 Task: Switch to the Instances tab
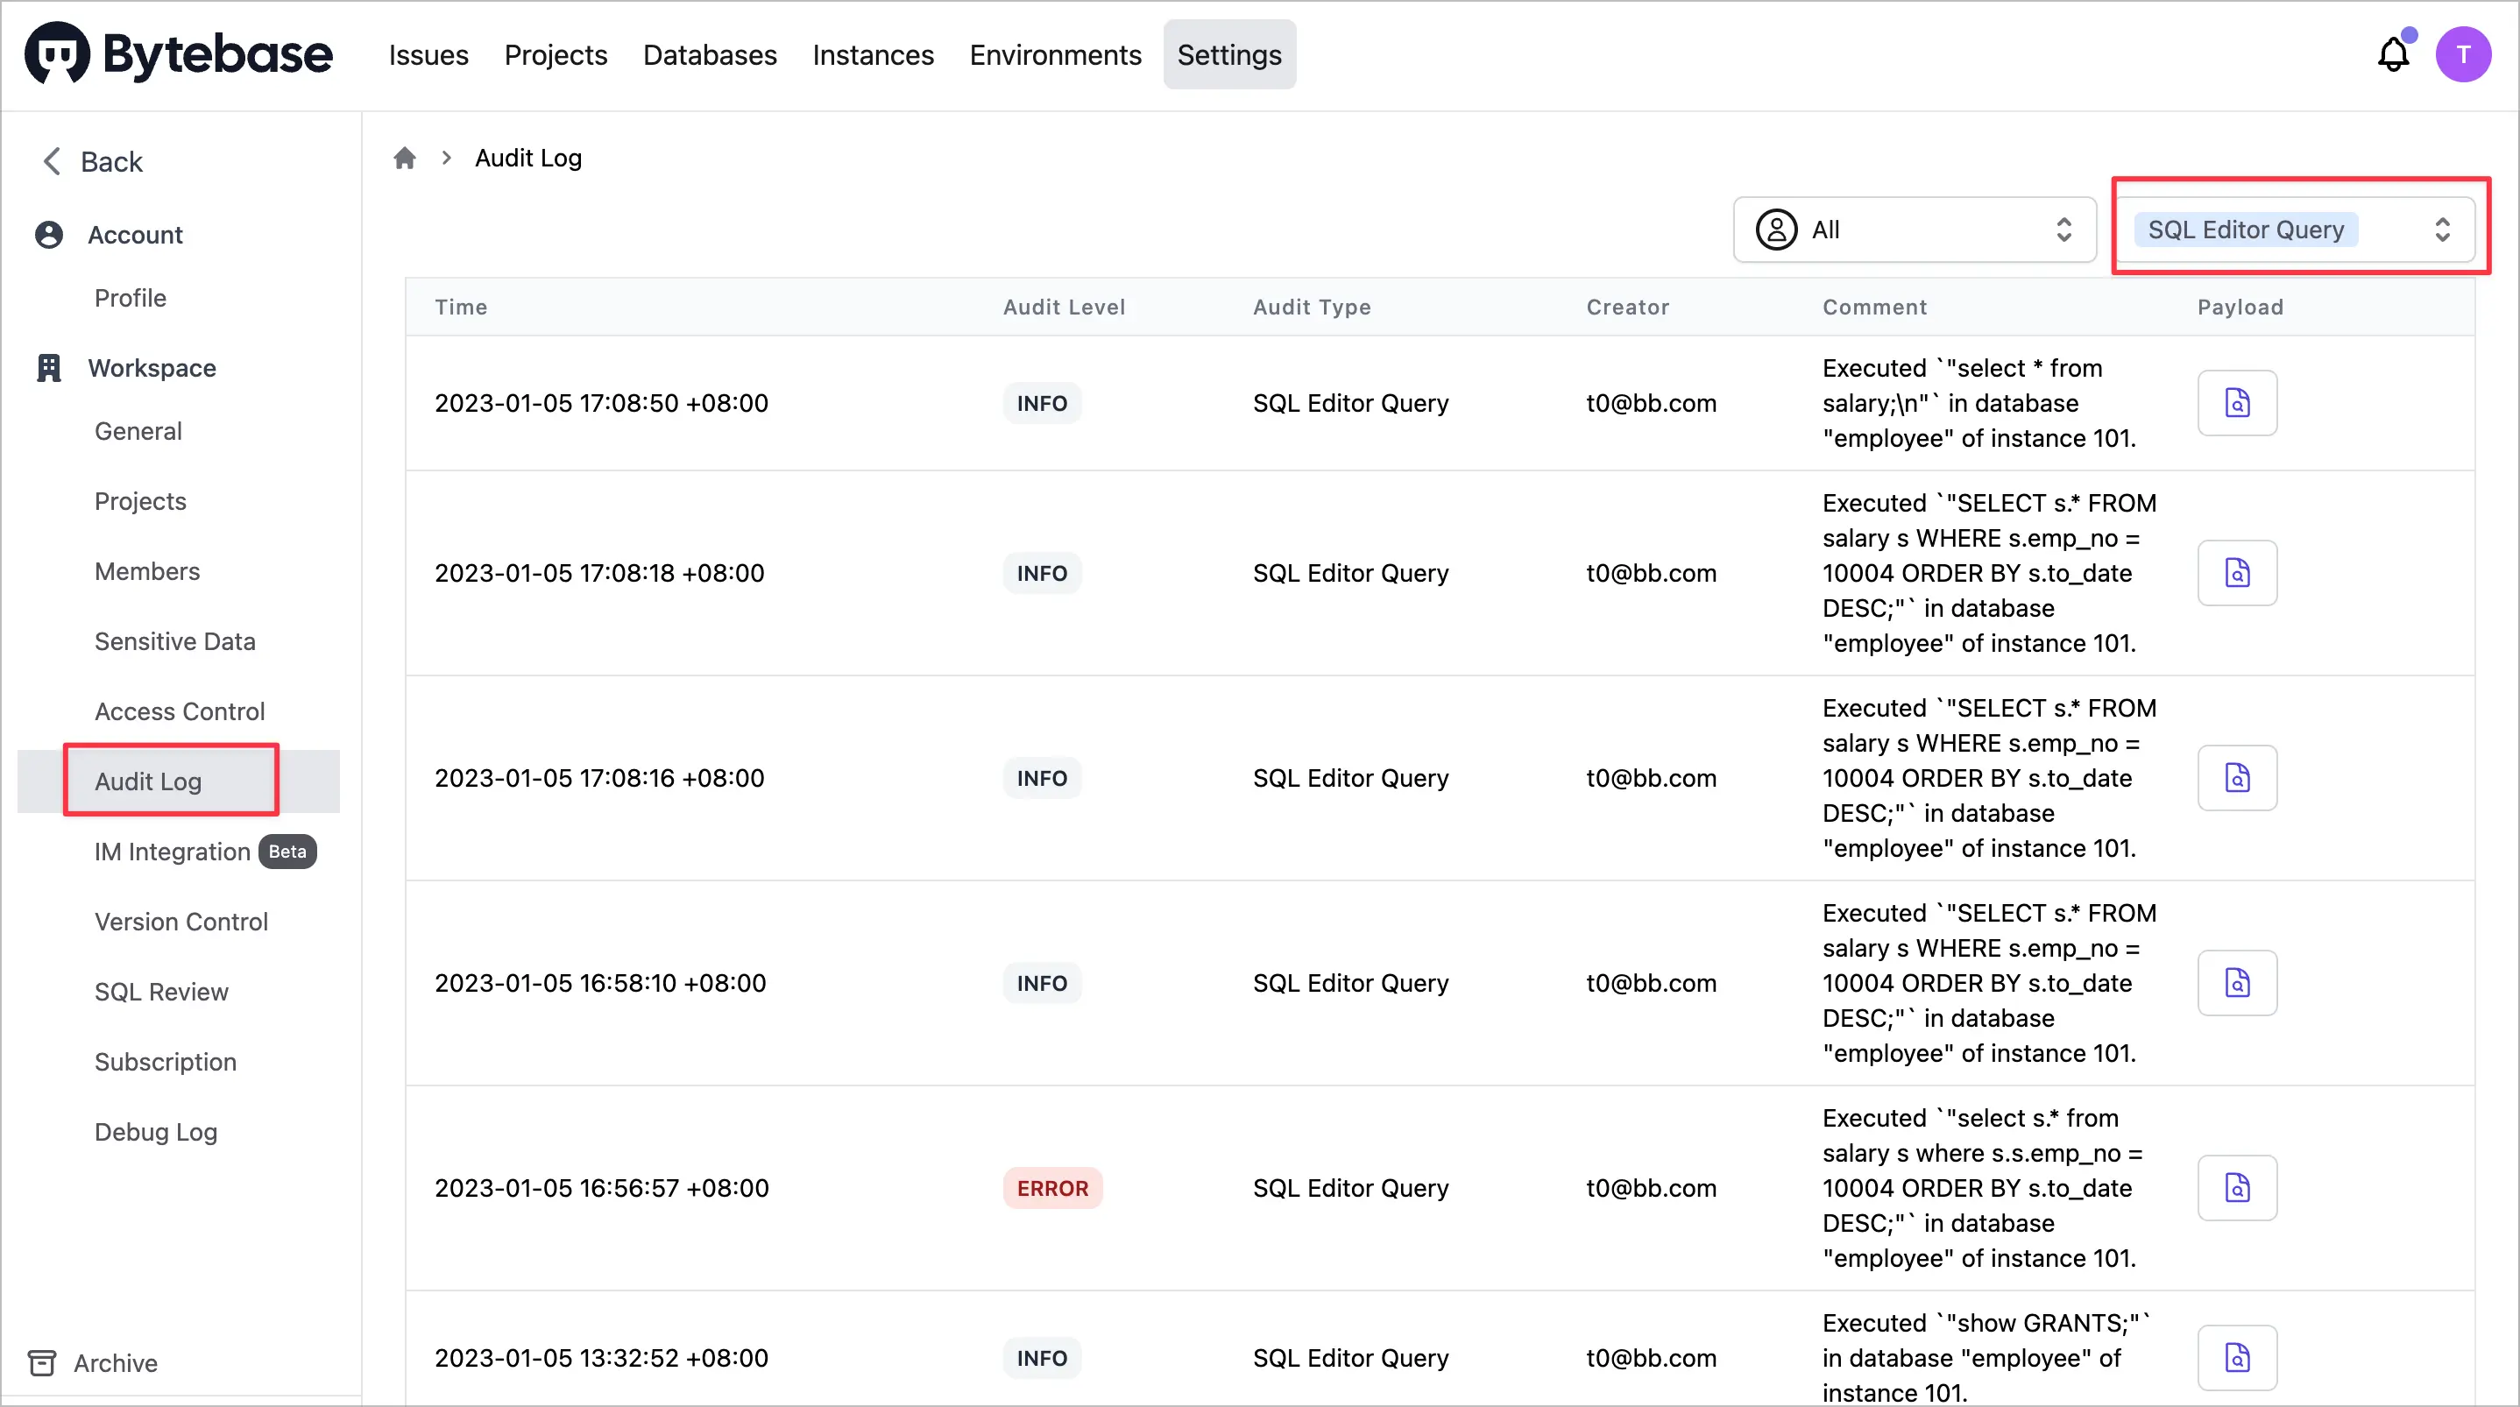[873, 55]
